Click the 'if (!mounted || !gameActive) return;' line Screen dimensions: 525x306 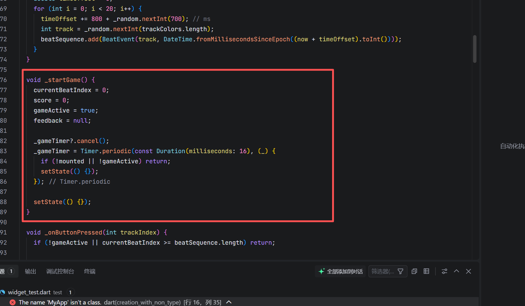pos(106,161)
